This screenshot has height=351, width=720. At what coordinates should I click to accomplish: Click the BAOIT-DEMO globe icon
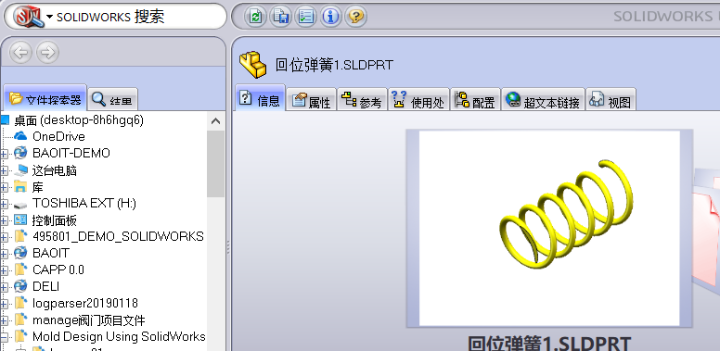pyautogui.click(x=20, y=153)
